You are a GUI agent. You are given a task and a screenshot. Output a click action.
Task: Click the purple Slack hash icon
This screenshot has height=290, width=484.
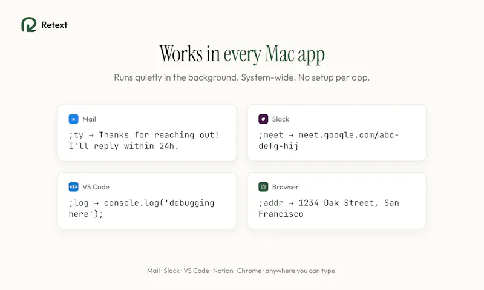(263, 119)
